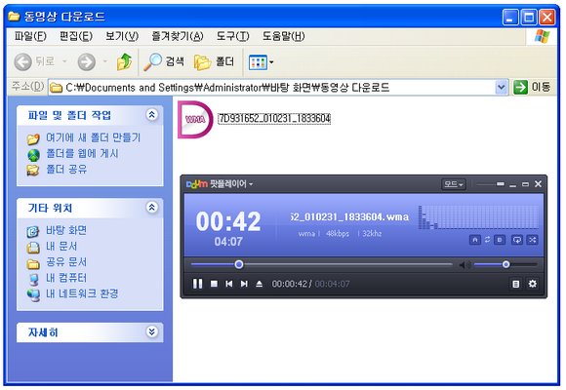Expand the address bar dropdown
Screen dimensions: 566x390
(x=501, y=87)
